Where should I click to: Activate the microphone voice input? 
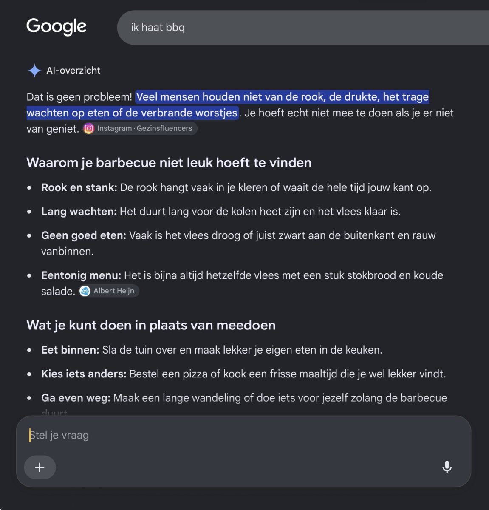pos(447,467)
